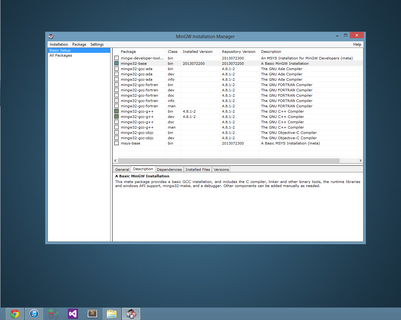Mark the mingw32-gcc-objc bin checkbox
401x320 pixels.
pos(116,132)
